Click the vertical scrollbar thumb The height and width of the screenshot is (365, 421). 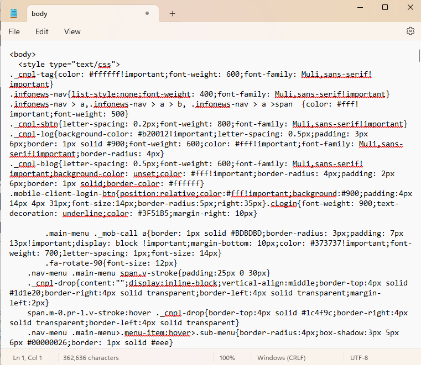click(419, 55)
